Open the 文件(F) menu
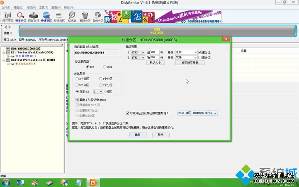 pyautogui.click(x=6, y=7)
